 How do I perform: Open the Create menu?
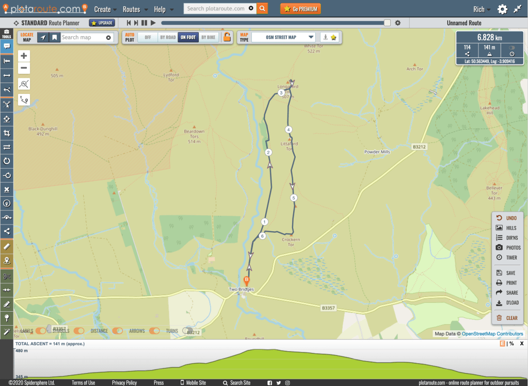tap(106, 9)
